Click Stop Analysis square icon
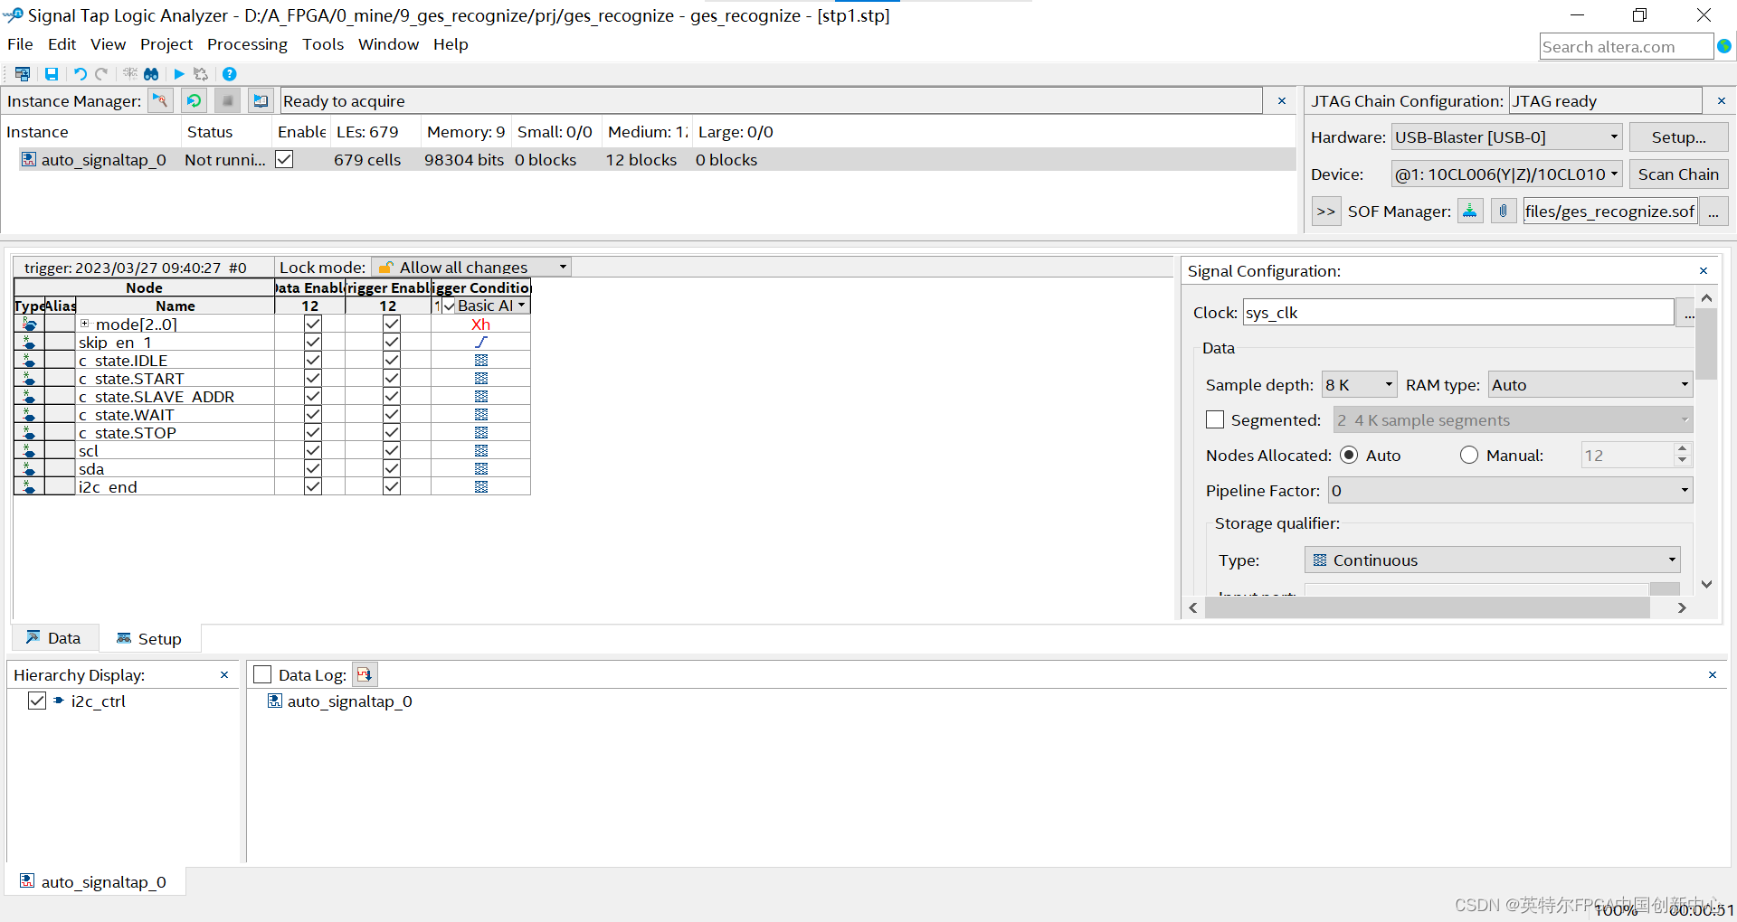Viewport: 1737px width, 922px height. point(227,100)
